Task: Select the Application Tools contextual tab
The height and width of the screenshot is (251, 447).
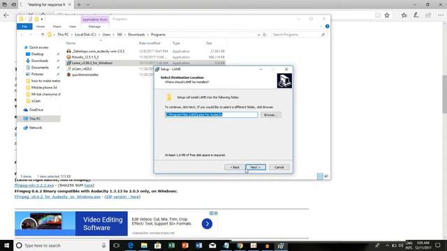Action: point(95,20)
